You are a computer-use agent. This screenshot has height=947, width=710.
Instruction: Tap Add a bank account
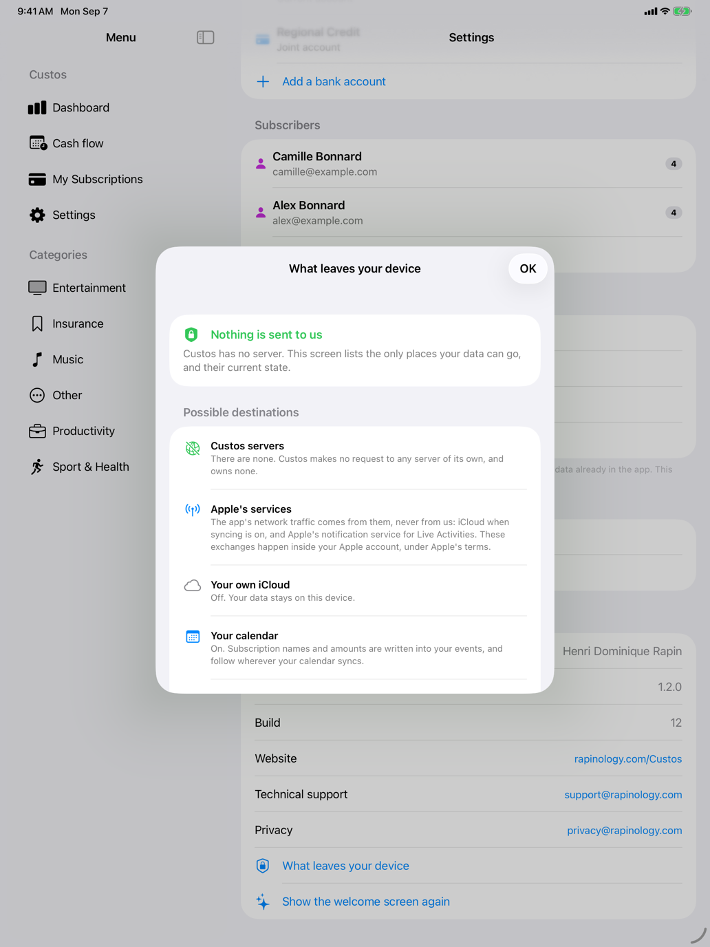click(334, 81)
